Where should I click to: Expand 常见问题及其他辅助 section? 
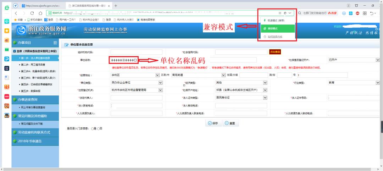point(35,116)
